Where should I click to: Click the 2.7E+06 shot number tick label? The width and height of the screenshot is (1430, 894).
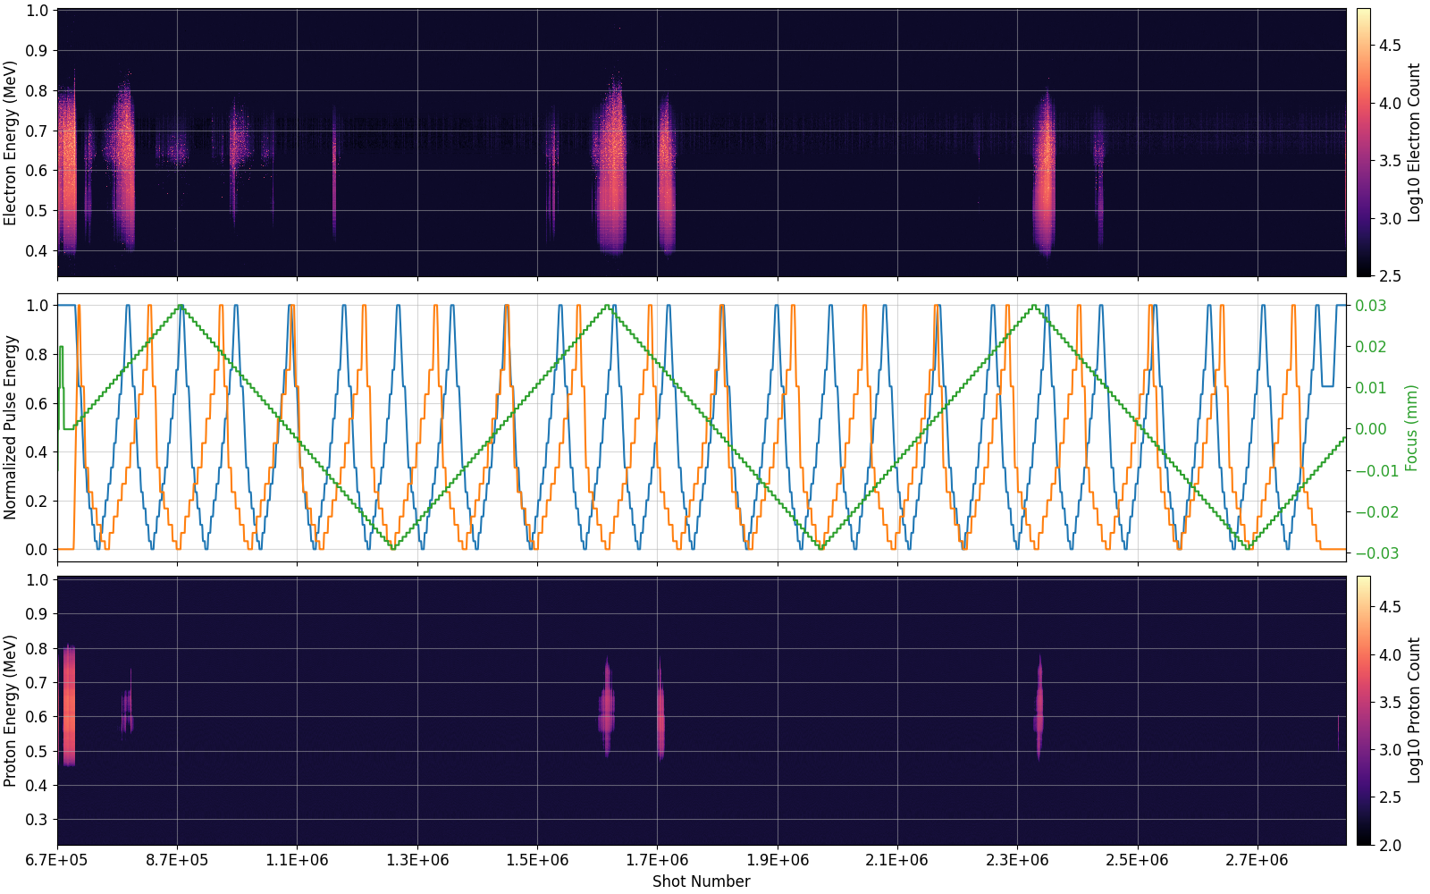[1257, 860]
